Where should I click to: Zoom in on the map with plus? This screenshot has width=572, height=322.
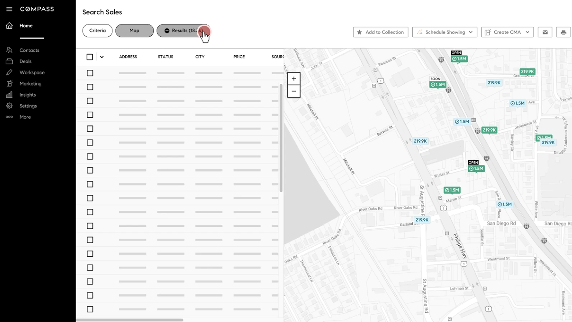pyautogui.click(x=294, y=79)
